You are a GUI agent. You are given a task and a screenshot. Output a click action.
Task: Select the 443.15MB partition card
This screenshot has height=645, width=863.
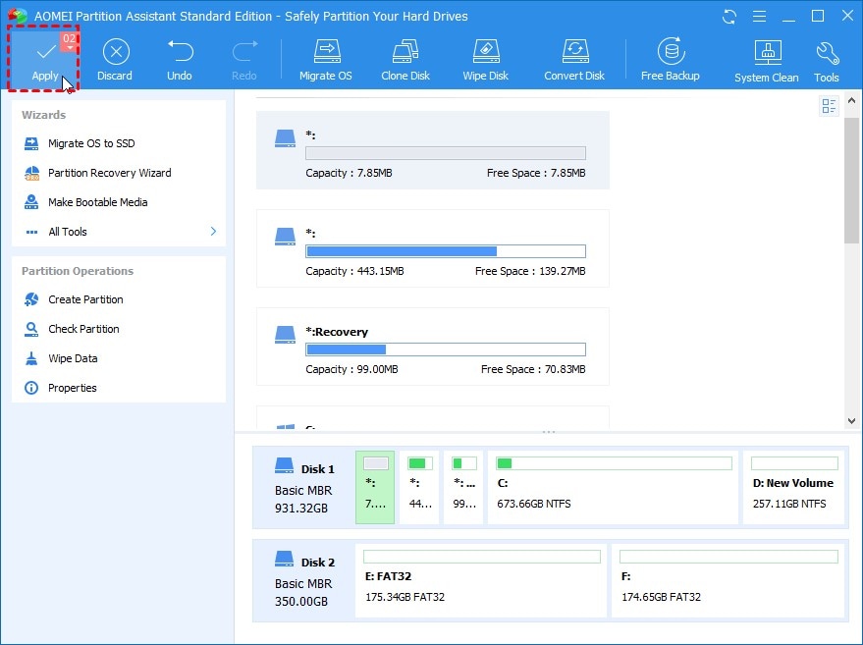433,248
